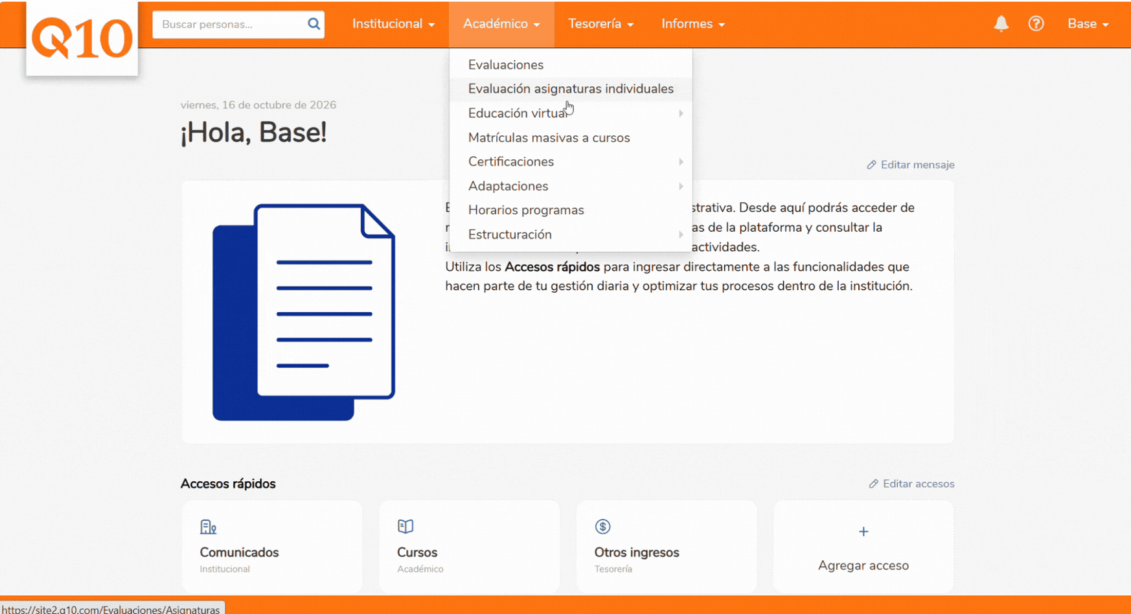Click the Editar accesos link
Screen dimensions: 1131x614
911,484
